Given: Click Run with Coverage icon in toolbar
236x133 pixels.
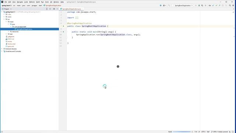Looking at the screenshot, I should 202,6.
